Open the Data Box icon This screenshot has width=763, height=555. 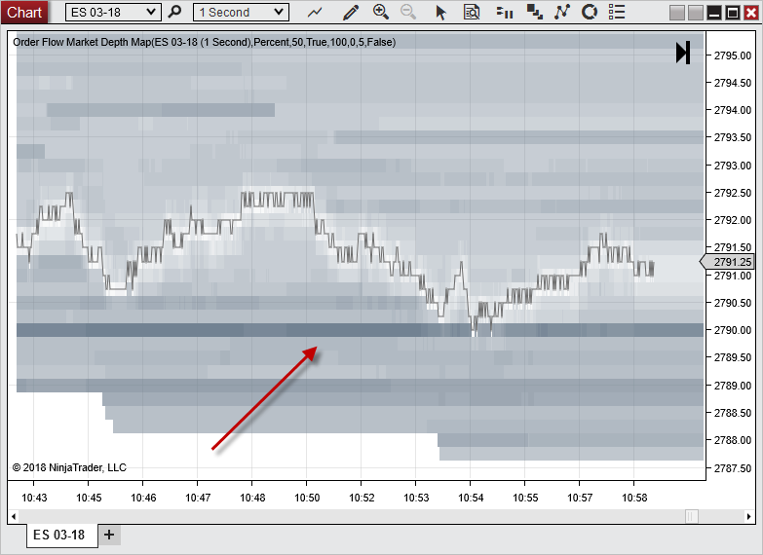click(x=472, y=12)
